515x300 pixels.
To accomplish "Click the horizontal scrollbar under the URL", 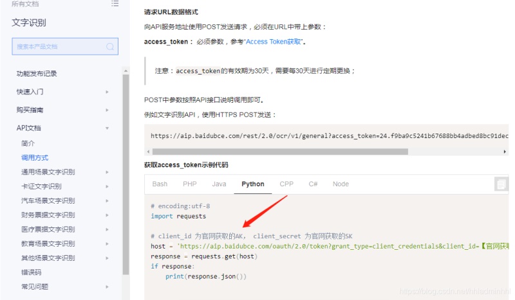I will [280, 152].
